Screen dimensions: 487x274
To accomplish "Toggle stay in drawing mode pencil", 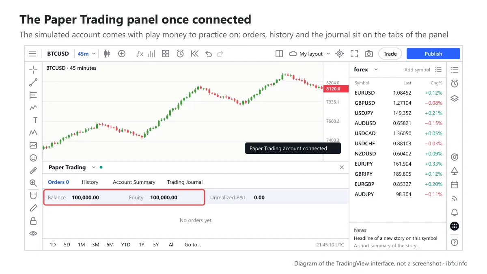I will tap(33, 208).
